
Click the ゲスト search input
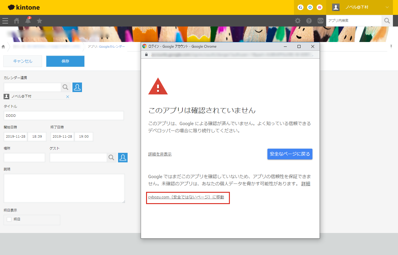[x=78, y=158]
